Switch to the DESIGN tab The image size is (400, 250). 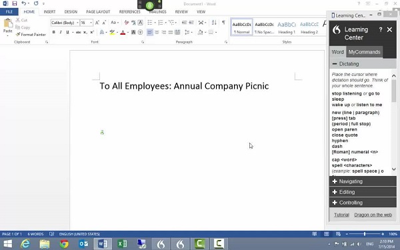tap(71, 12)
